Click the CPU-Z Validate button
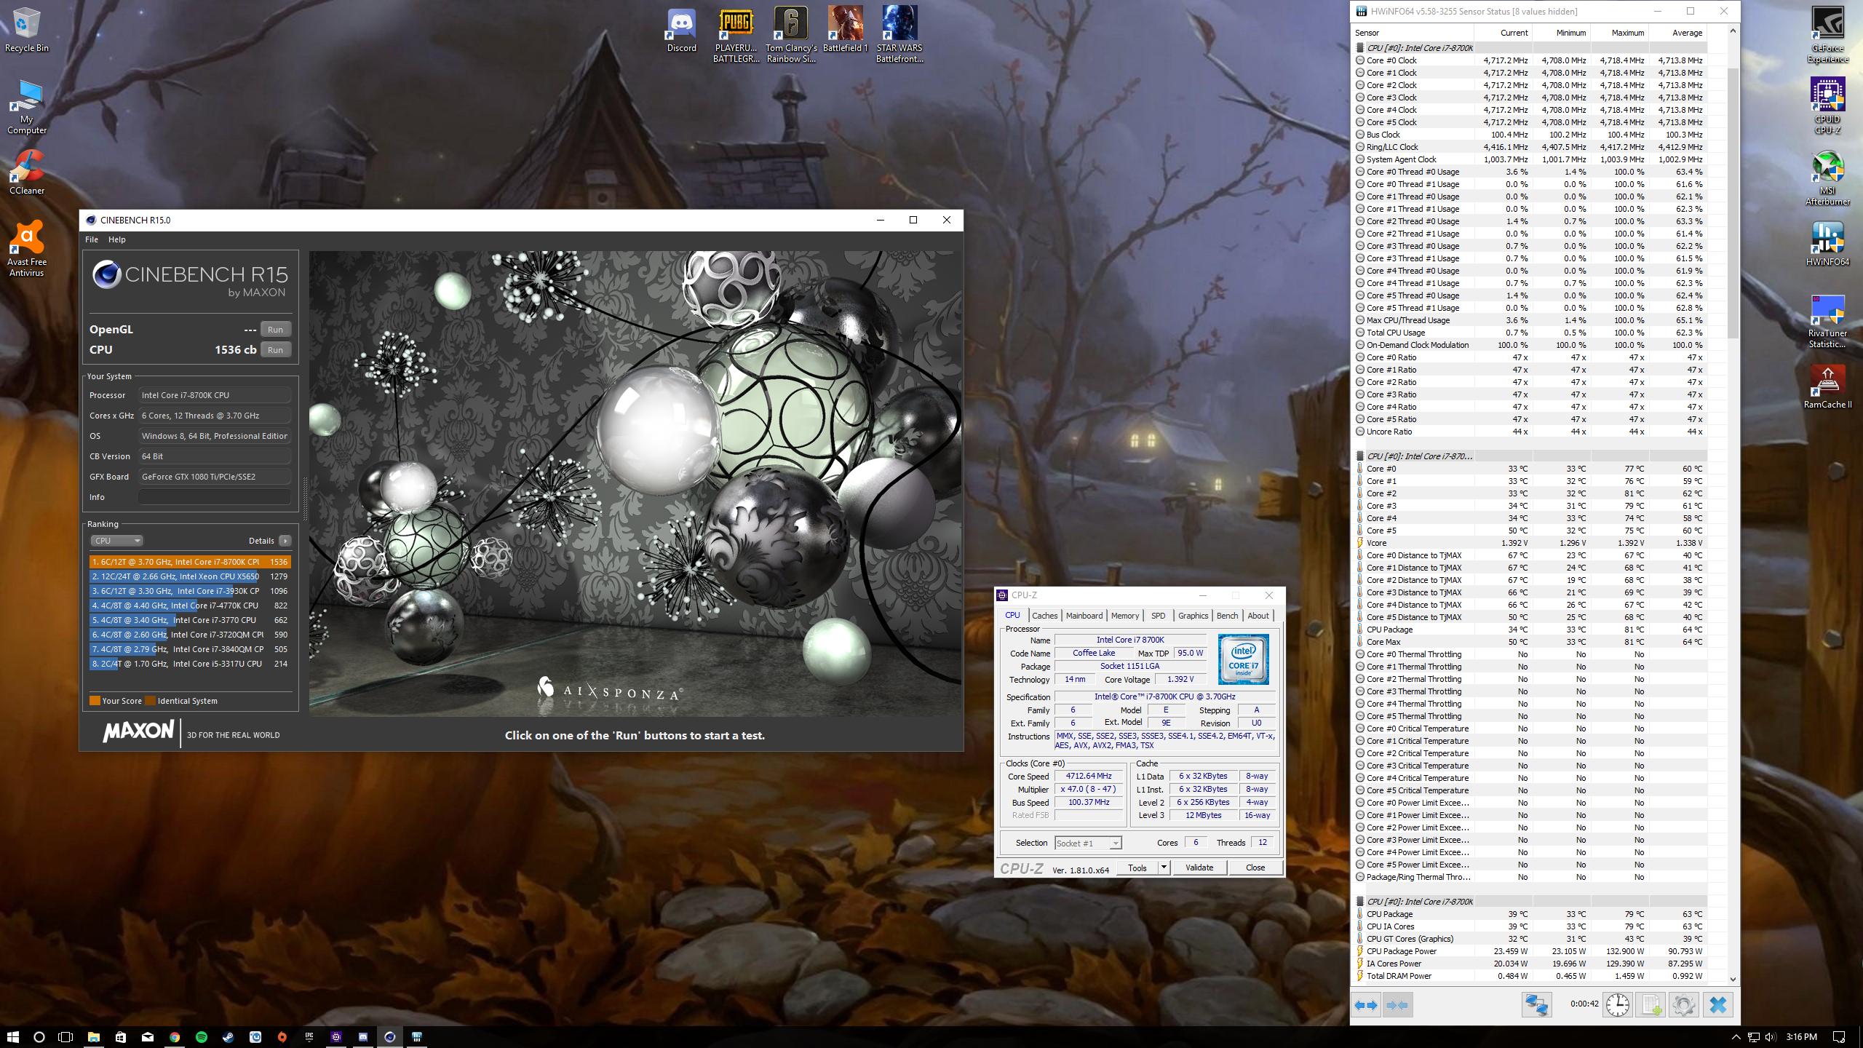The image size is (1863, 1048). (x=1199, y=868)
